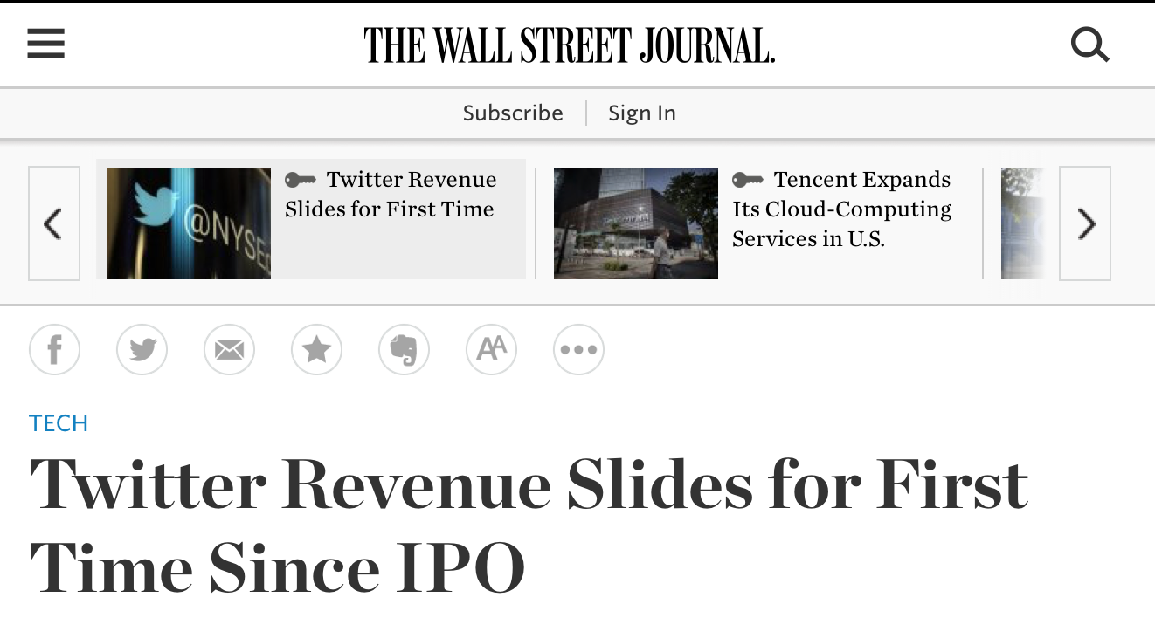Click Sign In
This screenshot has width=1155, height=618.
click(642, 113)
